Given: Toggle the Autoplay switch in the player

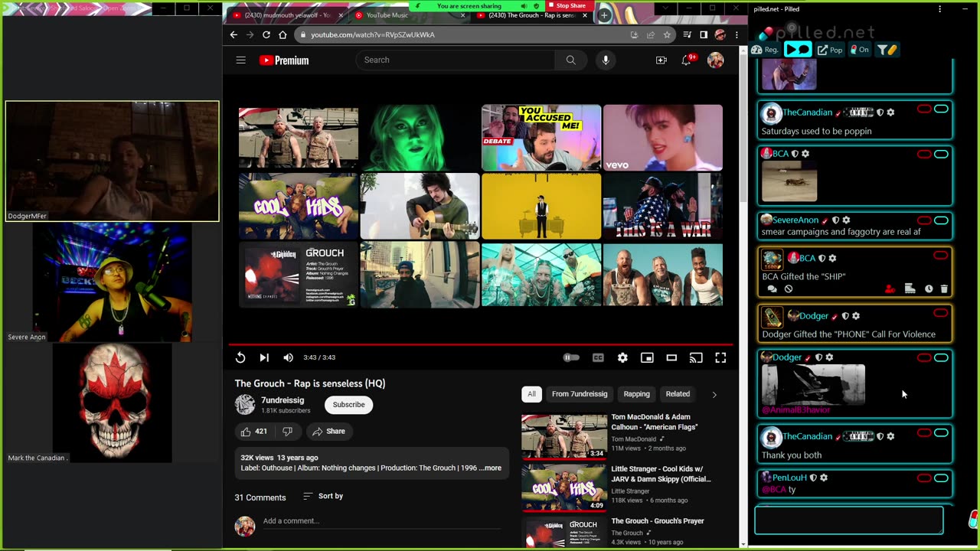Looking at the screenshot, I should 571,357.
